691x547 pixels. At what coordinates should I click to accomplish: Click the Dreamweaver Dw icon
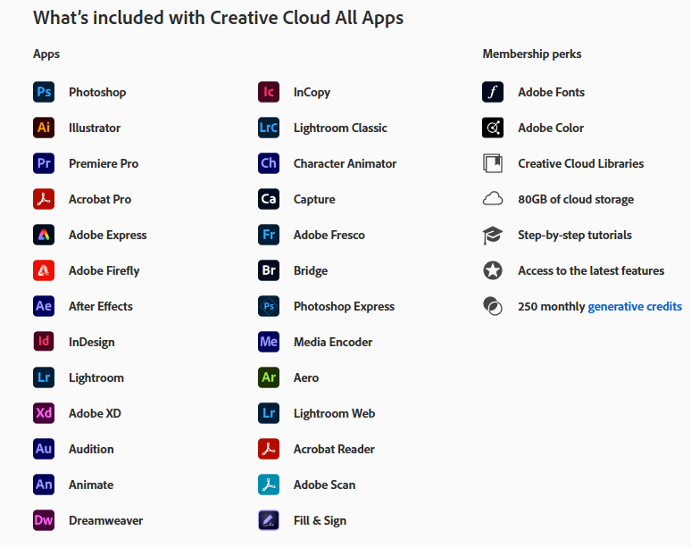click(44, 520)
